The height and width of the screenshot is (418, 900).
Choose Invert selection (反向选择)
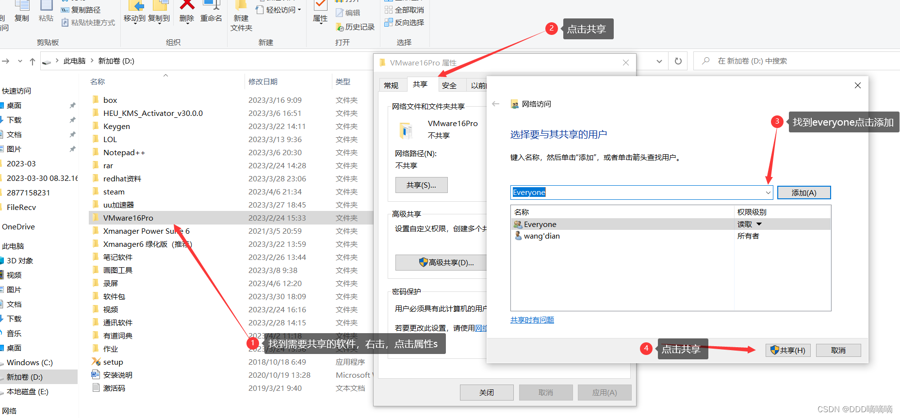tap(404, 22)
